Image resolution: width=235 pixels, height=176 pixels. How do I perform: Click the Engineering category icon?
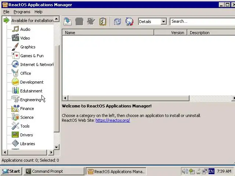(x=15, y=99)
